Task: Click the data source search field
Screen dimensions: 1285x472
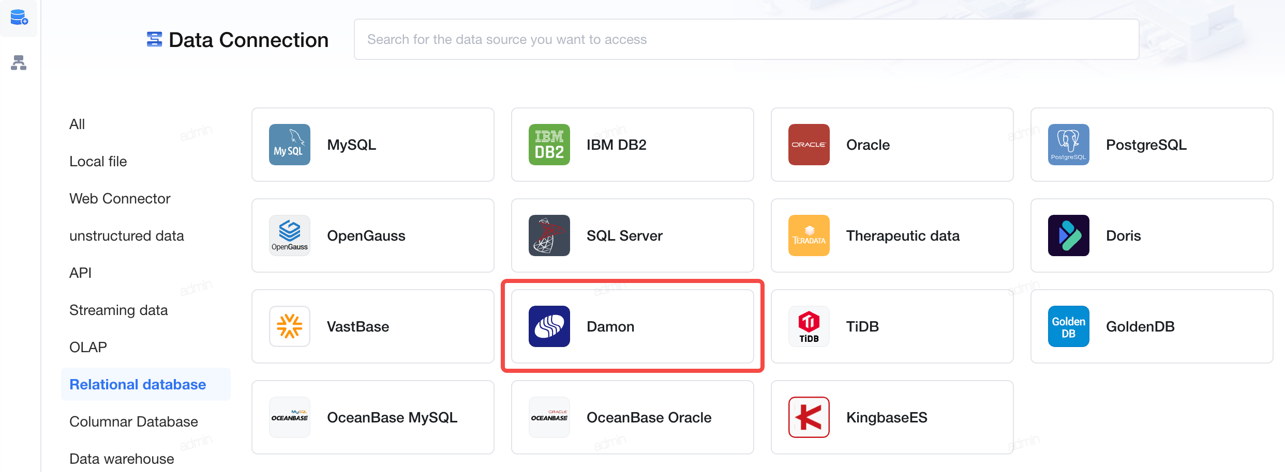Action: pos(746,39)
